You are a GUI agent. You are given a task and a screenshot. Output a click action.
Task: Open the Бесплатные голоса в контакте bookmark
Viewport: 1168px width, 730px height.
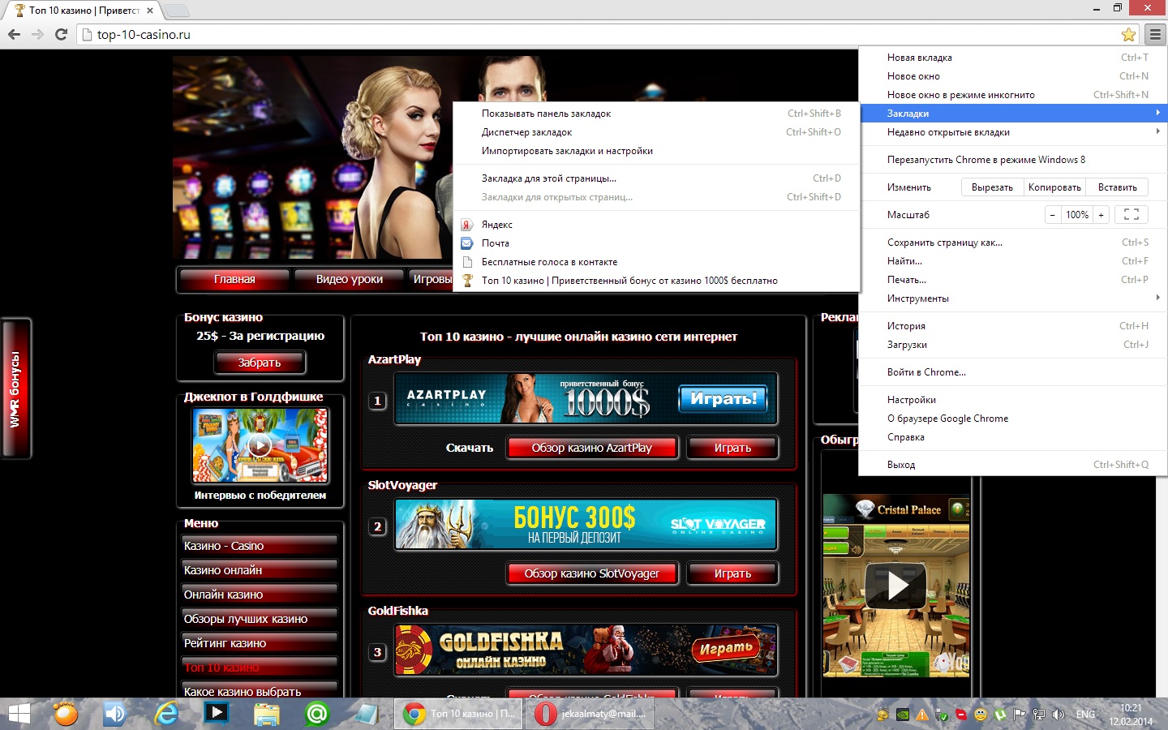pos(656,262)
